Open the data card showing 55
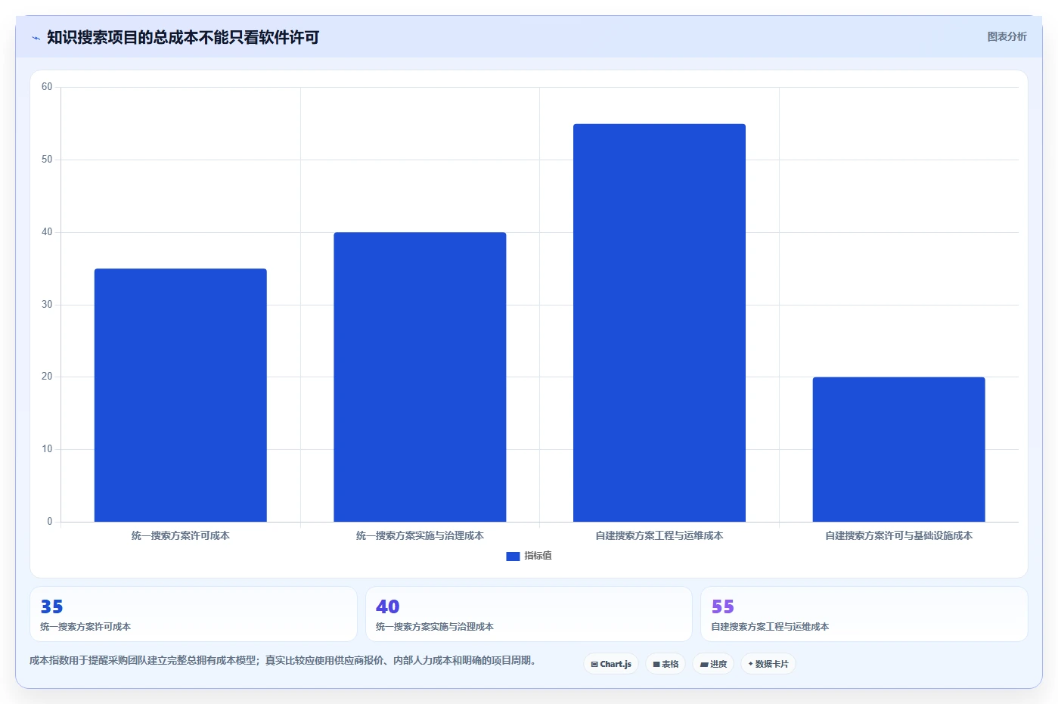Viewport: 1058px width, 704px height. [x=864, y=614]
